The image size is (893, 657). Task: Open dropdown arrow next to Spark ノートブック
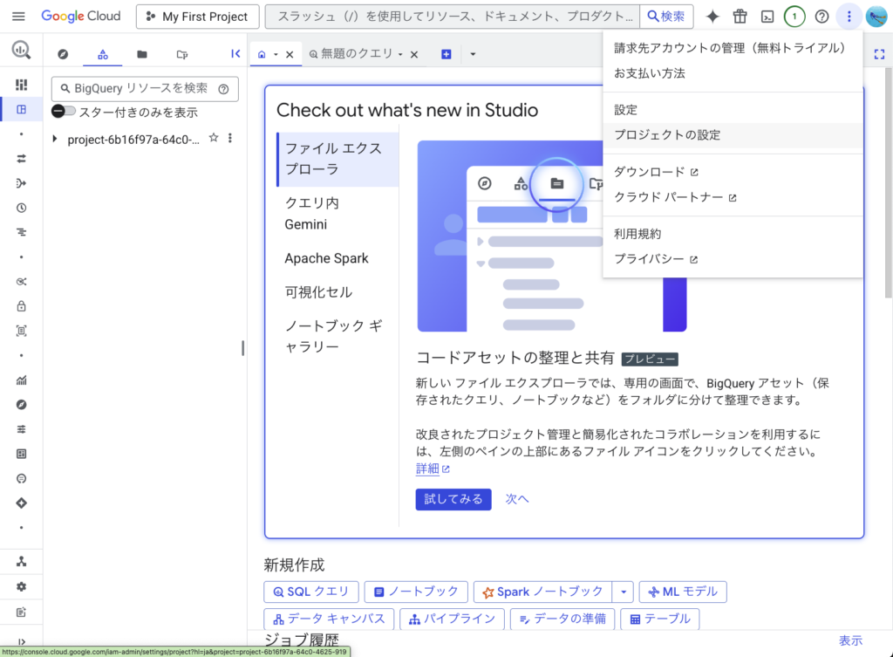[x=623, y=592]
